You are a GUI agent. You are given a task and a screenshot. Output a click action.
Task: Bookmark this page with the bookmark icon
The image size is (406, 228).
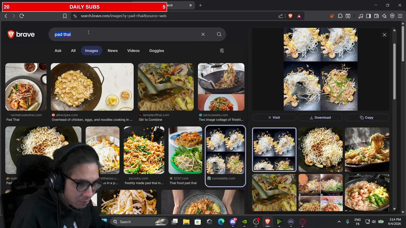[x=65, y=16]
